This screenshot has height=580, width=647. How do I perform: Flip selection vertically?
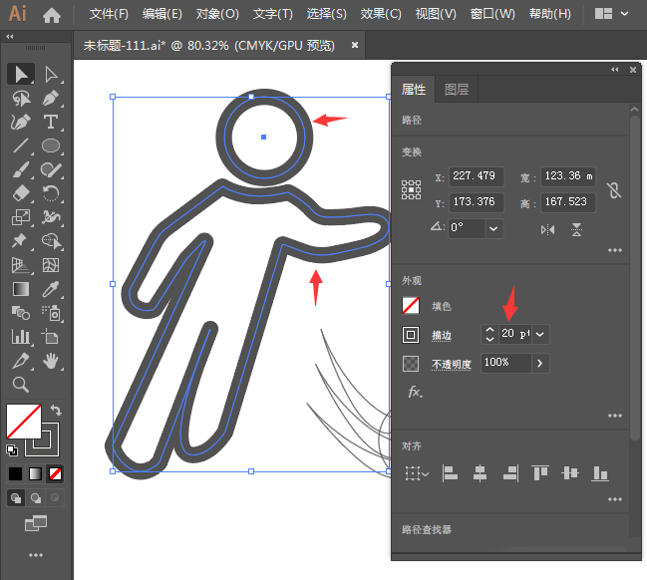tap(577, 230)
